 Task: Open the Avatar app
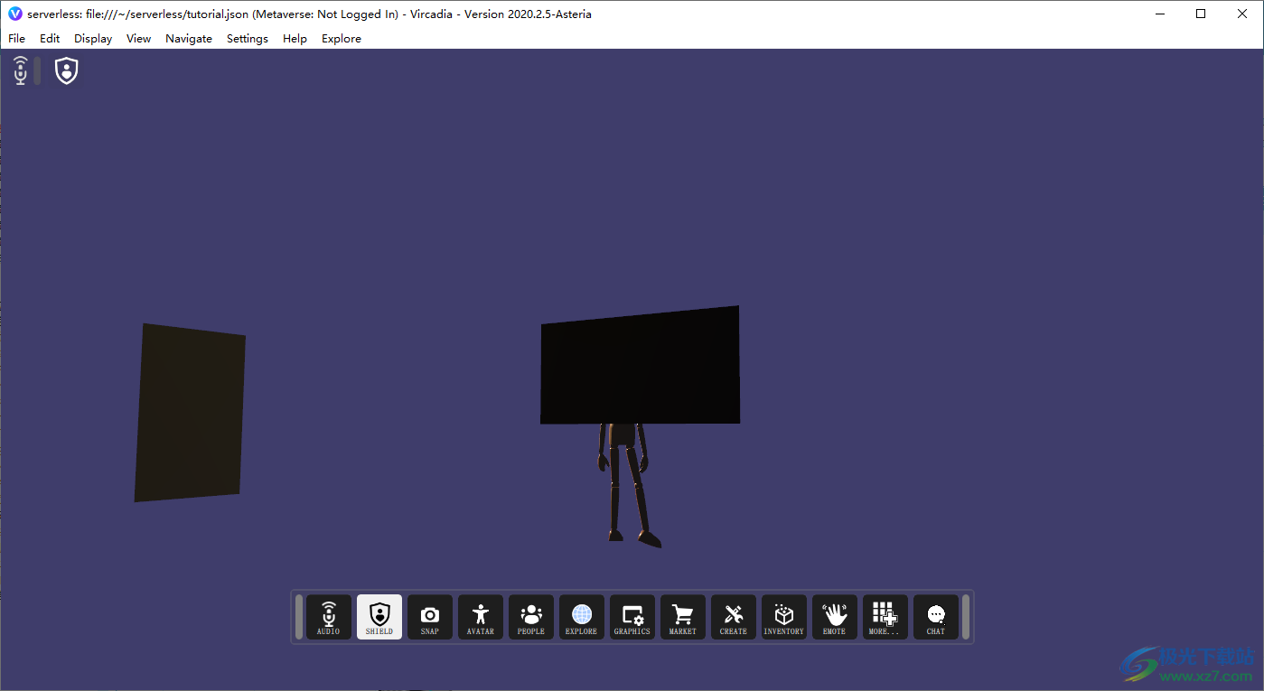[x=481, y=617]
